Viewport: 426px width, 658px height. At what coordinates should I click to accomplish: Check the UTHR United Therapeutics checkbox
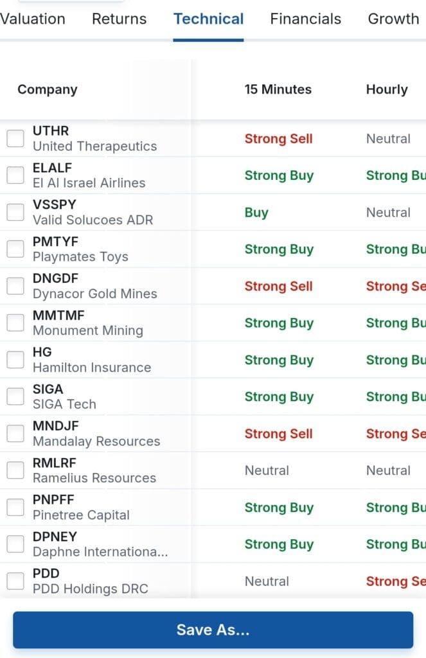[15, 139]
